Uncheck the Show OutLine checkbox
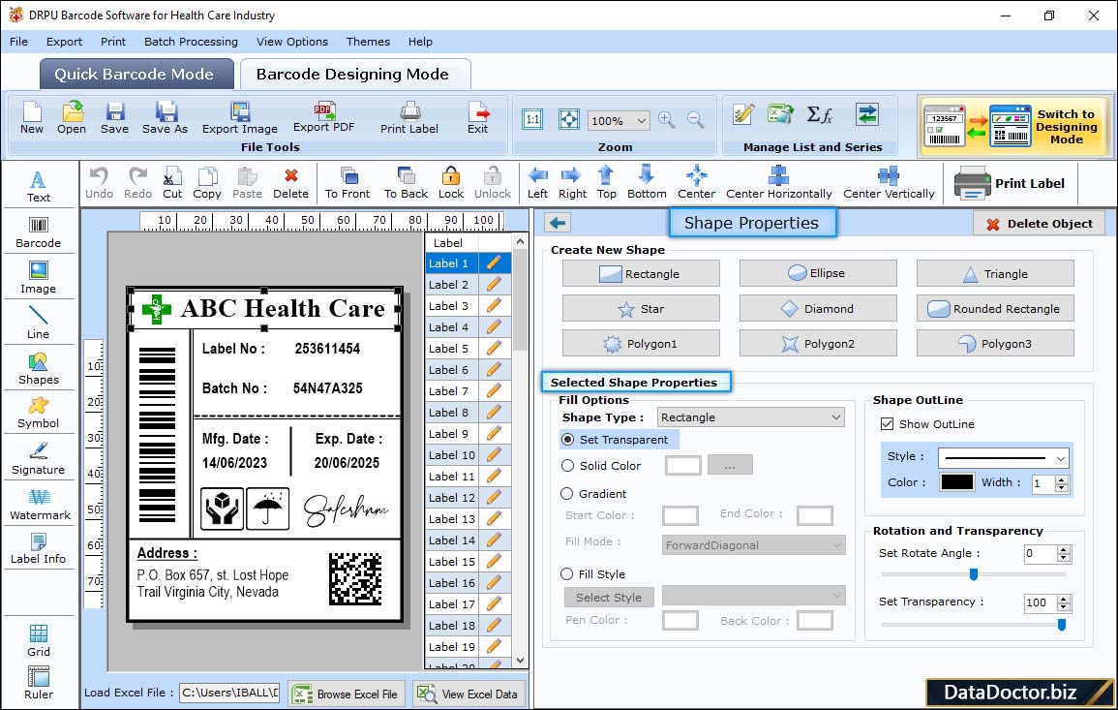The image size is (1118, 710). point(887,424)
